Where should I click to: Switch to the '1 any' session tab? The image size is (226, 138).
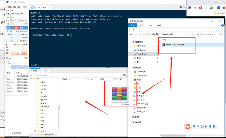[43, 7]
